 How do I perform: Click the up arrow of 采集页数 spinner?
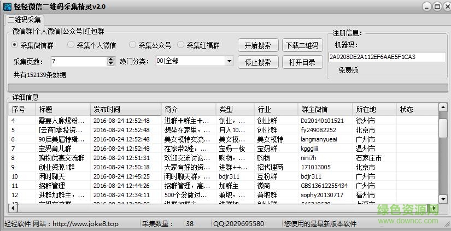(110, 58)
